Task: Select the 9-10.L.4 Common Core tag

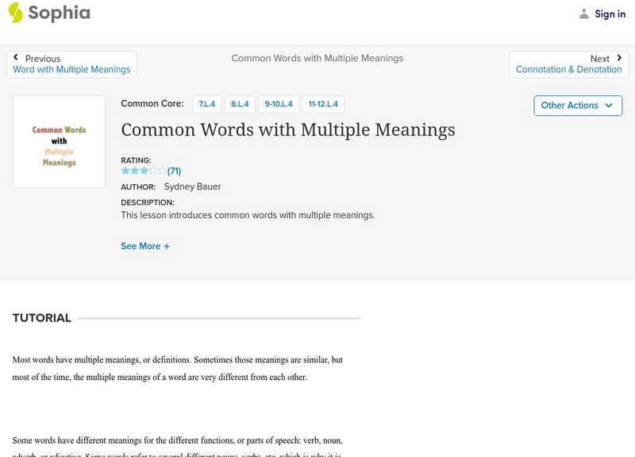Action: point(279,104)
